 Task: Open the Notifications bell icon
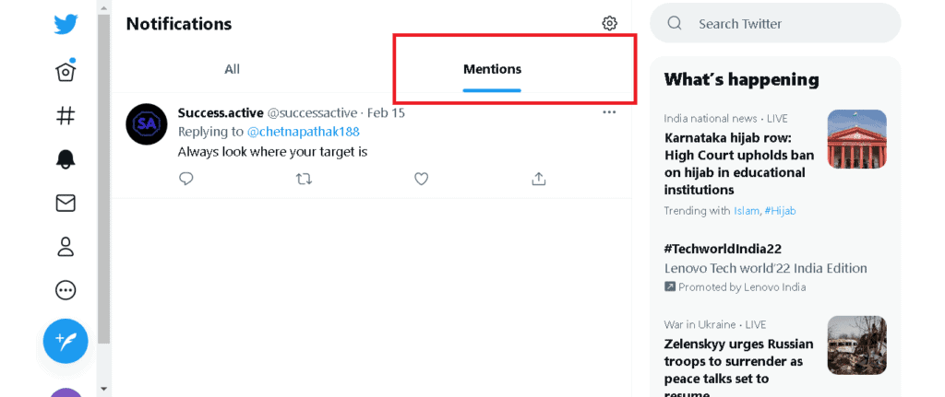66,158
